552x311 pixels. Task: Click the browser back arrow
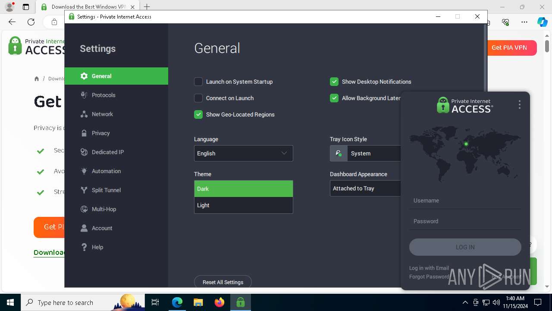point(12,22)
